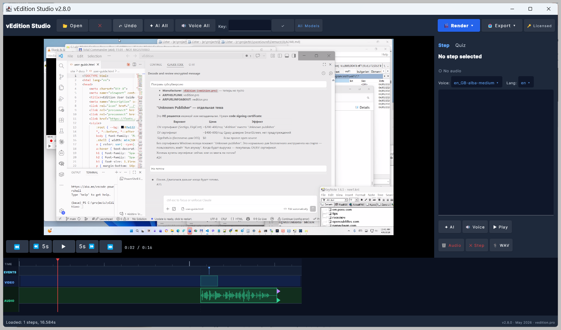The width and height of the screenshot is (561, 330).
Task: Generate Voice All for steps
Action: point(196,26)
